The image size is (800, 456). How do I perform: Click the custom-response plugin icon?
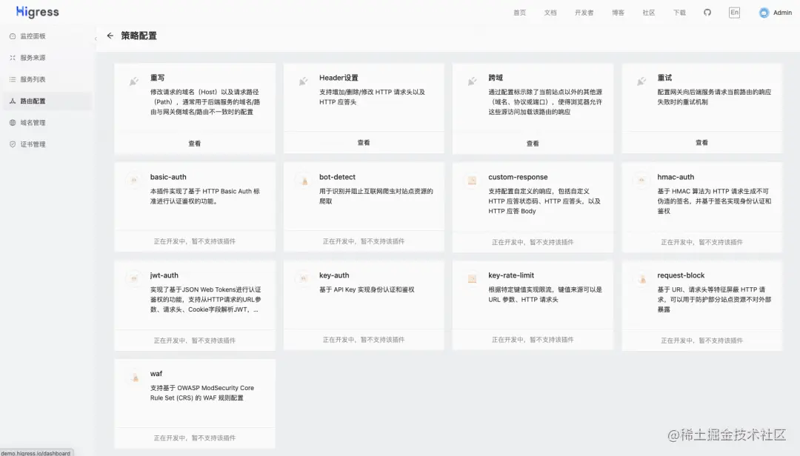(473, 180)
